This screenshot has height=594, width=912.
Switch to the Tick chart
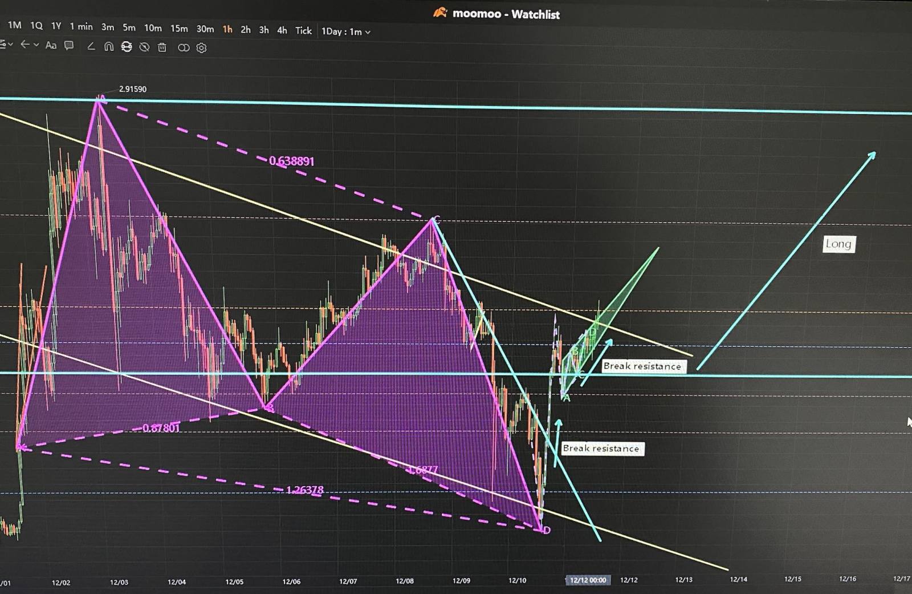click(303, 30)
